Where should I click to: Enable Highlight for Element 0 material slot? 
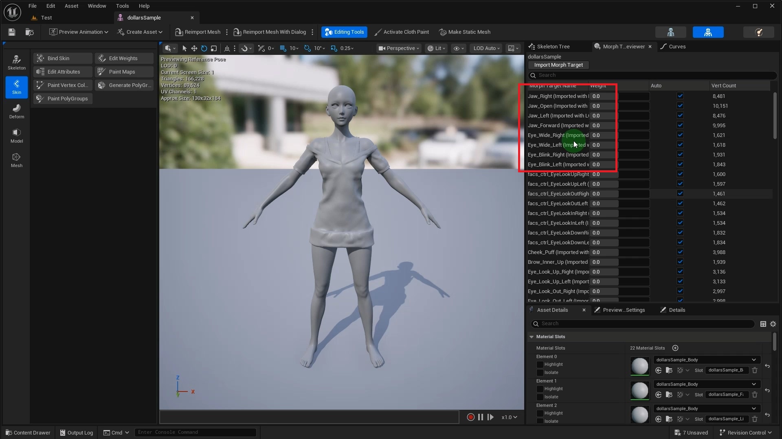point(541,364)
